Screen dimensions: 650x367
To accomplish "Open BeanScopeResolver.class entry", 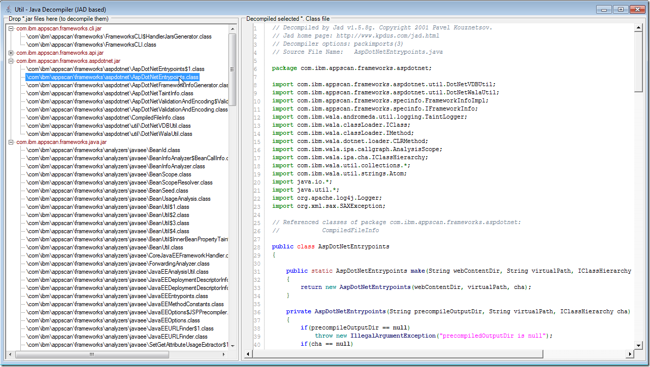I will tap(119, 182).
